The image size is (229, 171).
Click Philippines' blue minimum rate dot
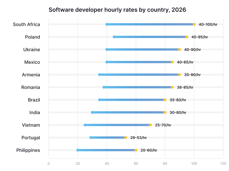point(78,150)
